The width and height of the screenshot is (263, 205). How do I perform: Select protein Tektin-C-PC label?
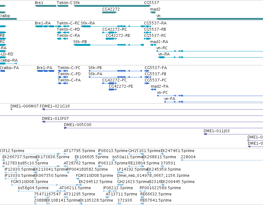[69, 68]
